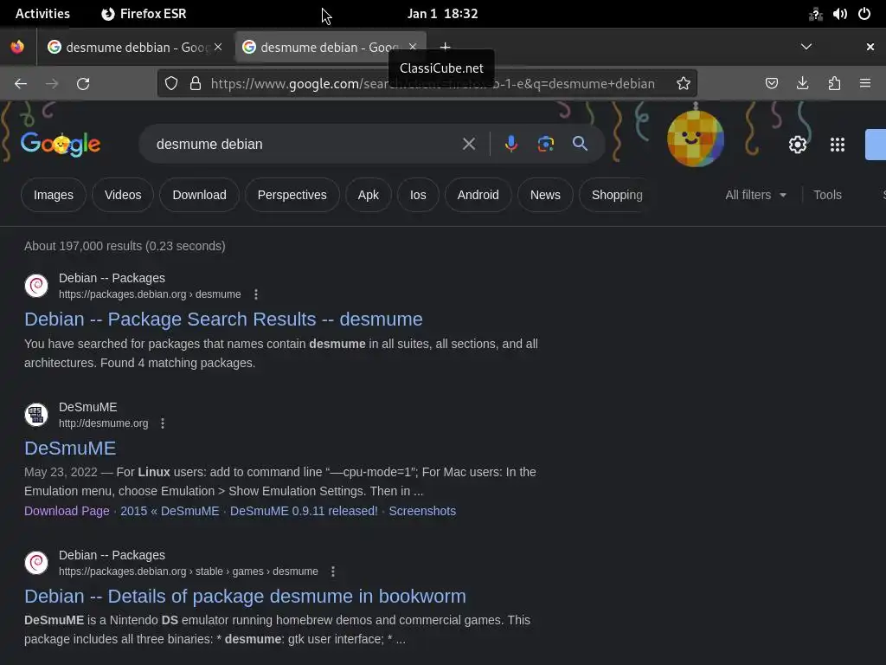Choose the Apk filter chip

[369, 195]
